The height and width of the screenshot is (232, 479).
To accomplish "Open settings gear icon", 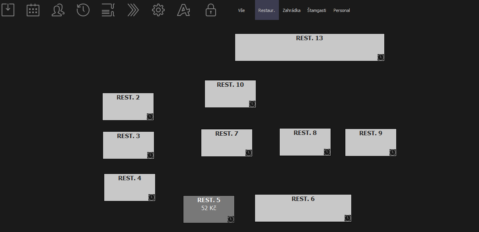I will 158,10.
